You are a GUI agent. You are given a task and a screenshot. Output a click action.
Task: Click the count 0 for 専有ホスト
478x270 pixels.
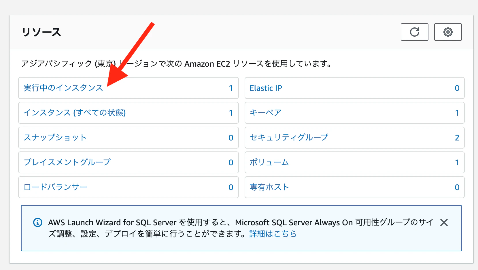[x=457, y=187]
